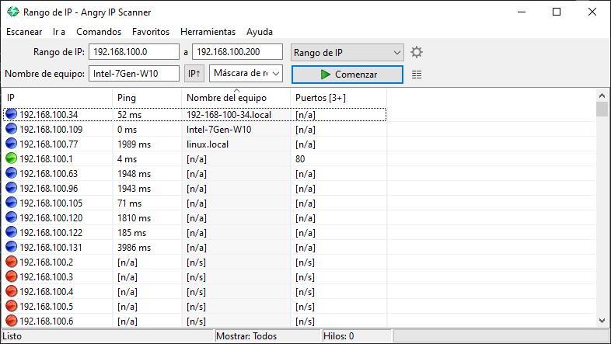The image size is (611, 344).
Task: Click scrollbar up arrow of results list
Action: (602, 96)
